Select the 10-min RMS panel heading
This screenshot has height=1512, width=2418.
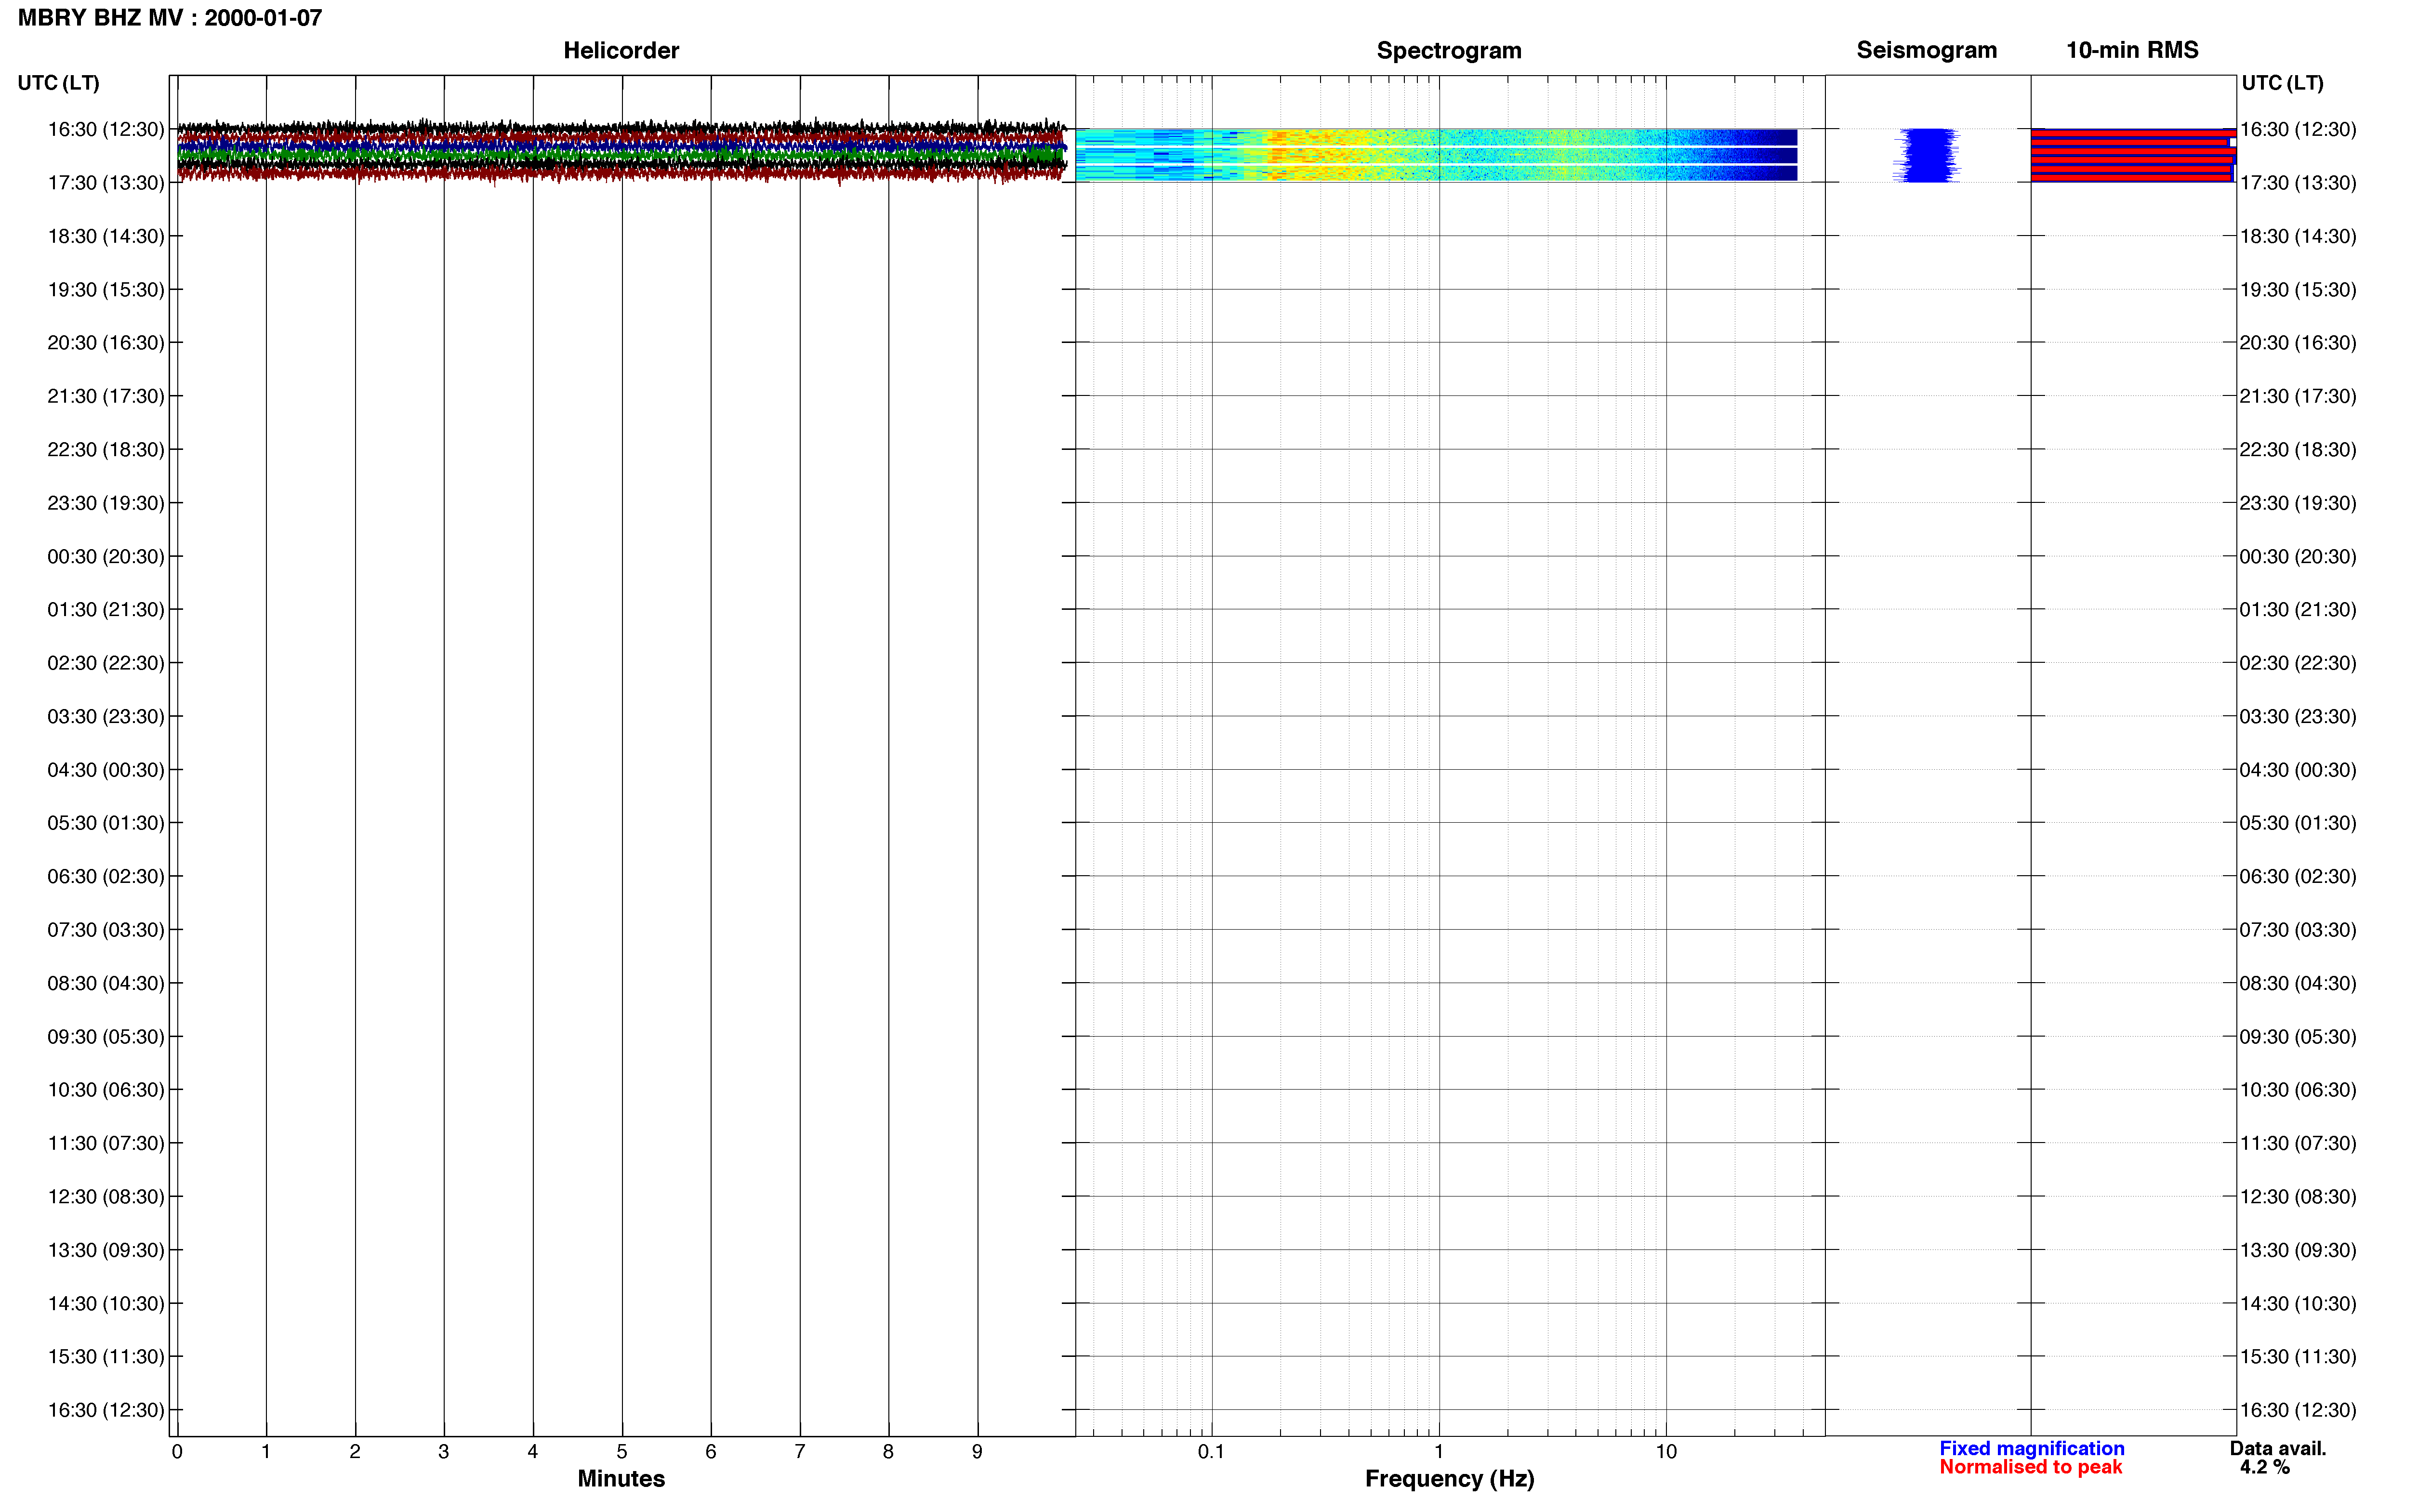pyautogui.click(x=2132, y=50)
